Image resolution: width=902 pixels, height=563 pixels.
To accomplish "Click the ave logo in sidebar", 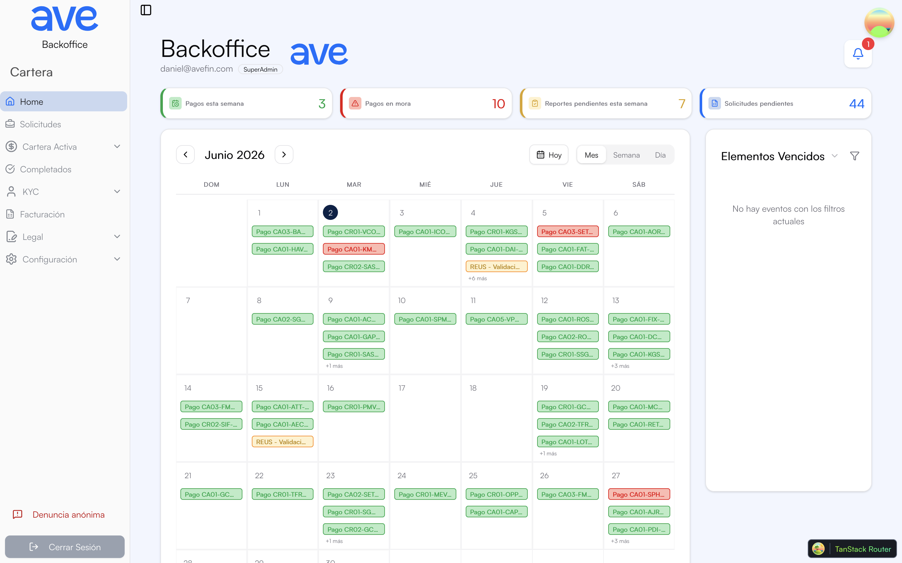I will pos(65,18).
